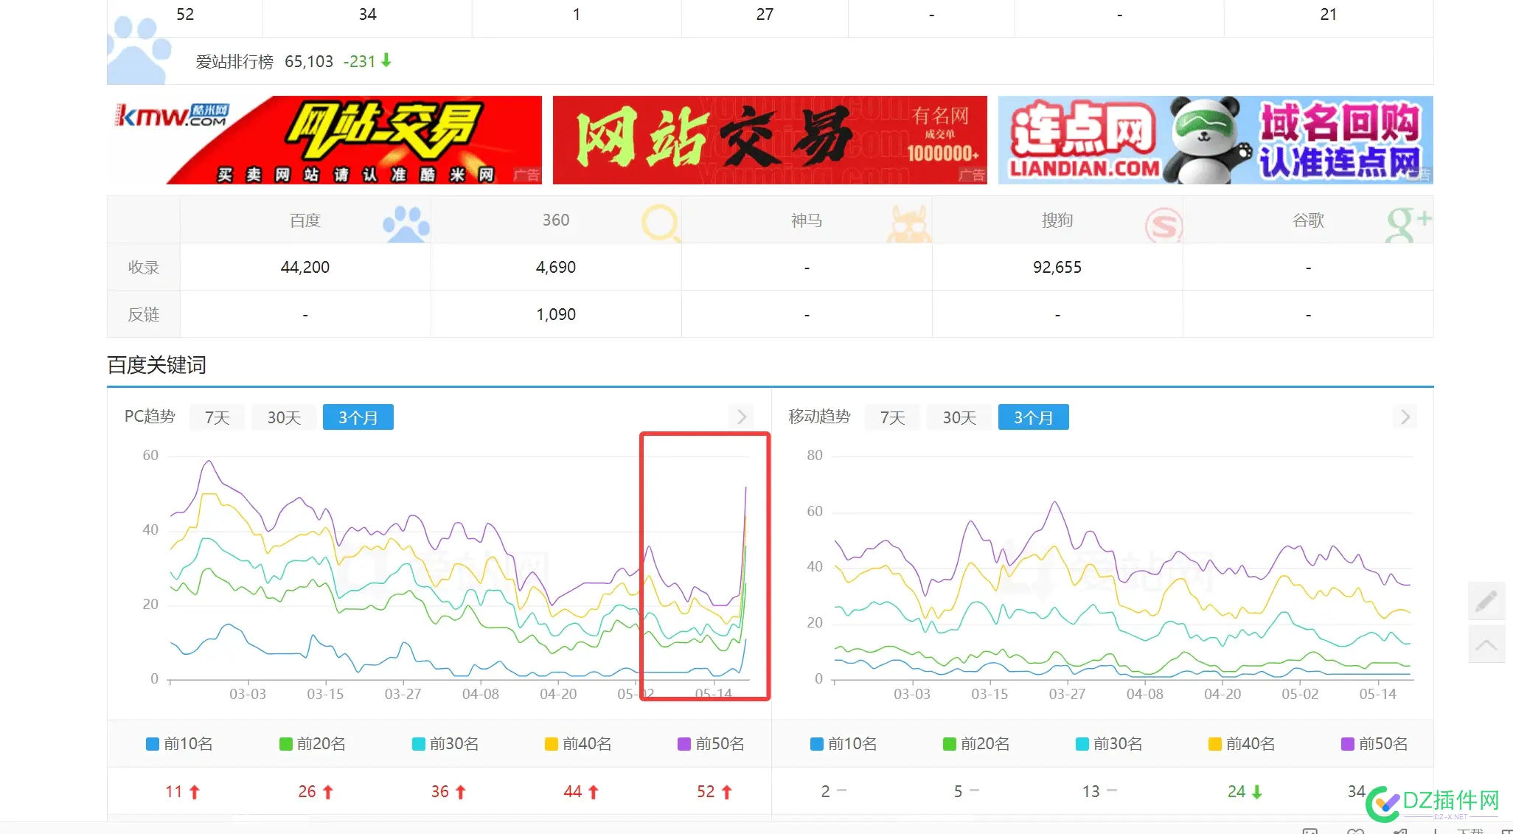Screen dimensions: 1513x834
Task: Toggle mobile chart 前20名 green legend
Action: (976, 744)
